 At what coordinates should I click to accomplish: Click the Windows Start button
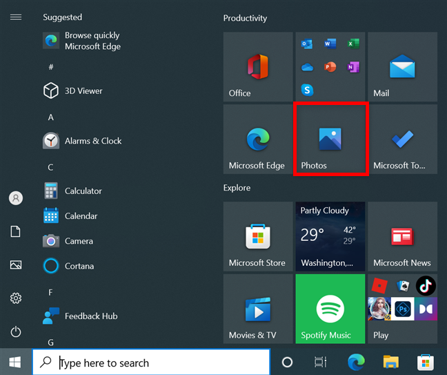[x=14, y=362]
